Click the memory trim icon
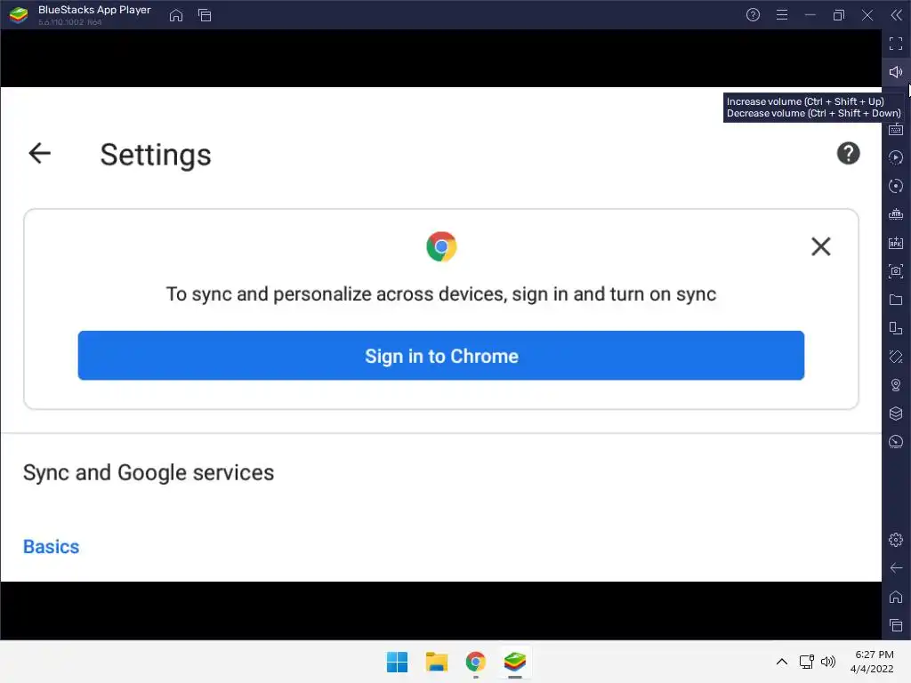911x683 pixels. 896,214
